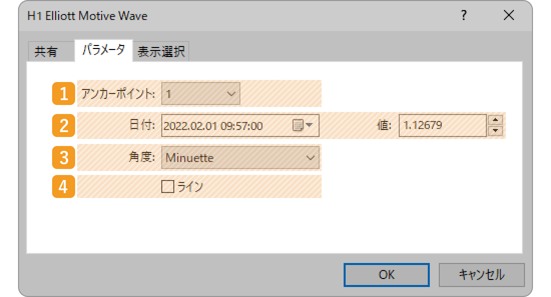Click the help question mark icon
This screenshot has width=551, height=297.
pos(464,15)
